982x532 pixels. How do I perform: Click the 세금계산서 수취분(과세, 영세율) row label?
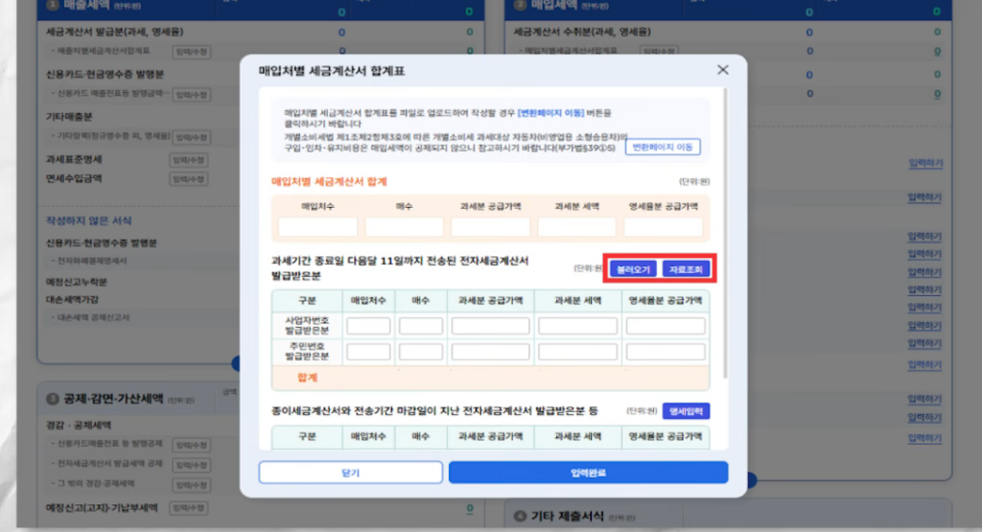click(x=582, y=32)
